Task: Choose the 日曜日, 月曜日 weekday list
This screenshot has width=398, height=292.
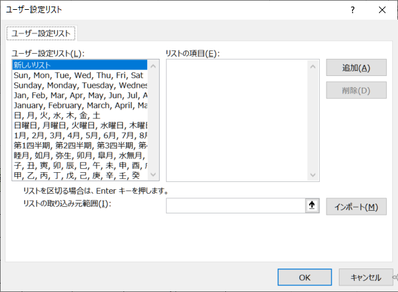Action: pos(80,126)
